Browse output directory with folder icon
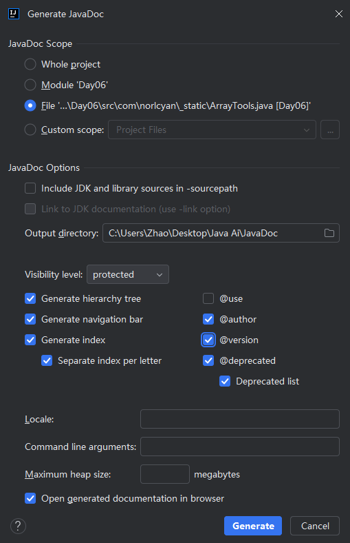Image resolution: width=350 pixels, height=543 pixels. point(329,233)
